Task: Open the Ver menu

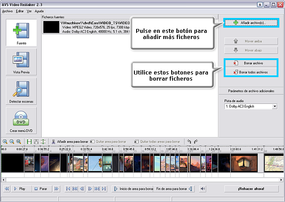Action: click(29, 11)
